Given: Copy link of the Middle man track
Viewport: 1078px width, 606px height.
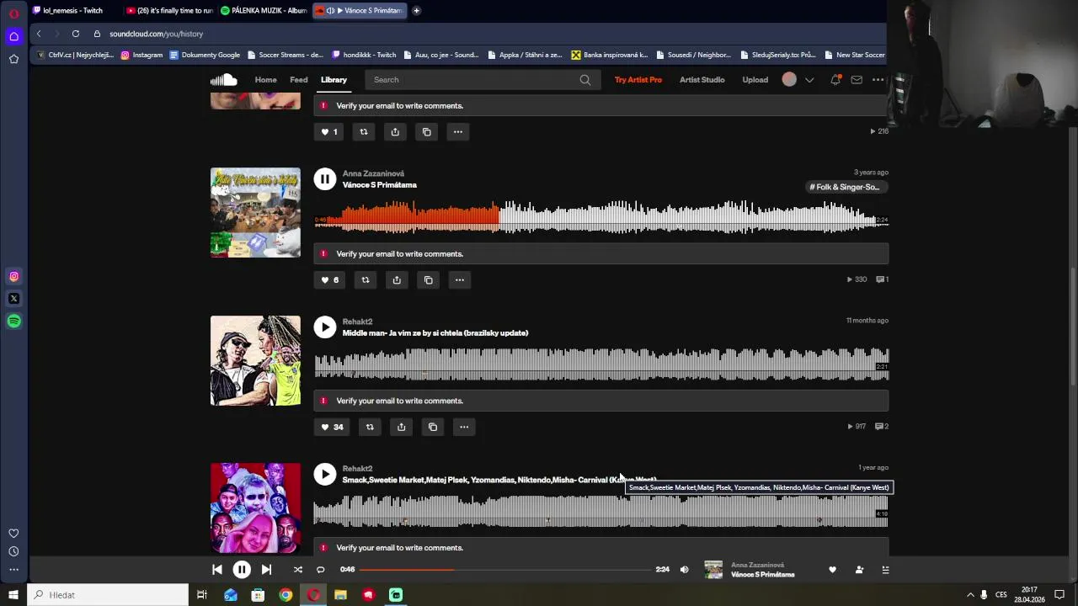Looking at the screenshot, I should pyautogui.click(x=433, y=427).
